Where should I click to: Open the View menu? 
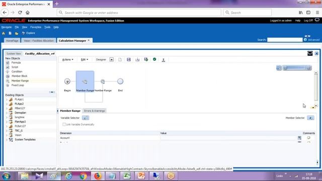coord(25,27)
